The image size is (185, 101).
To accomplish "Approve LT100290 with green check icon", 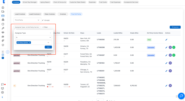I will pos(174,47).
